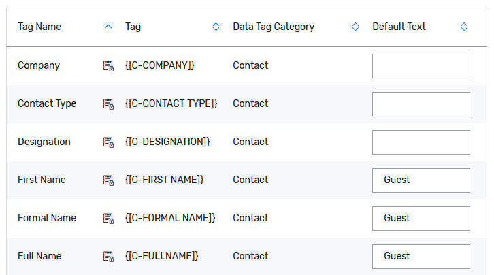Select the {[C-COMPANY]} tag text

tap(160, 66)
